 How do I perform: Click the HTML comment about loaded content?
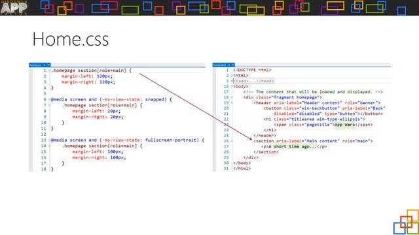pos(313,92)
